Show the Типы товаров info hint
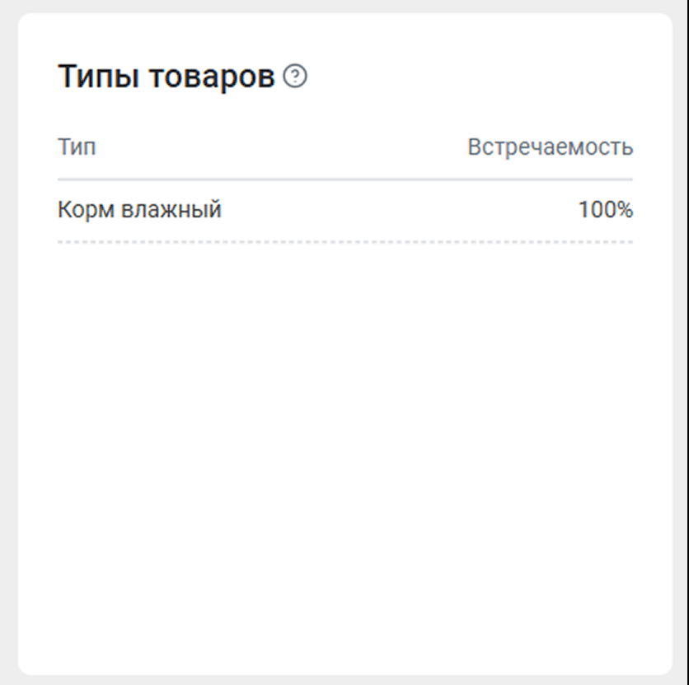689x685 pixels. coord(294,77)
